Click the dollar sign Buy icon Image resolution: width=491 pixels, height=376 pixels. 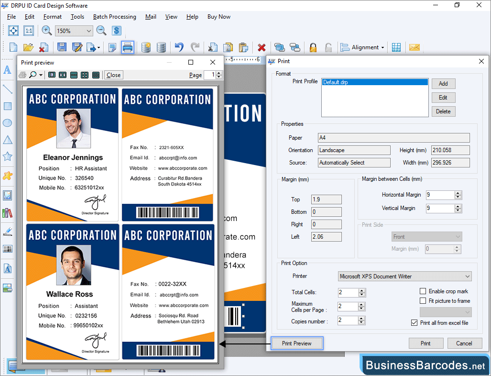pos(117,31)
